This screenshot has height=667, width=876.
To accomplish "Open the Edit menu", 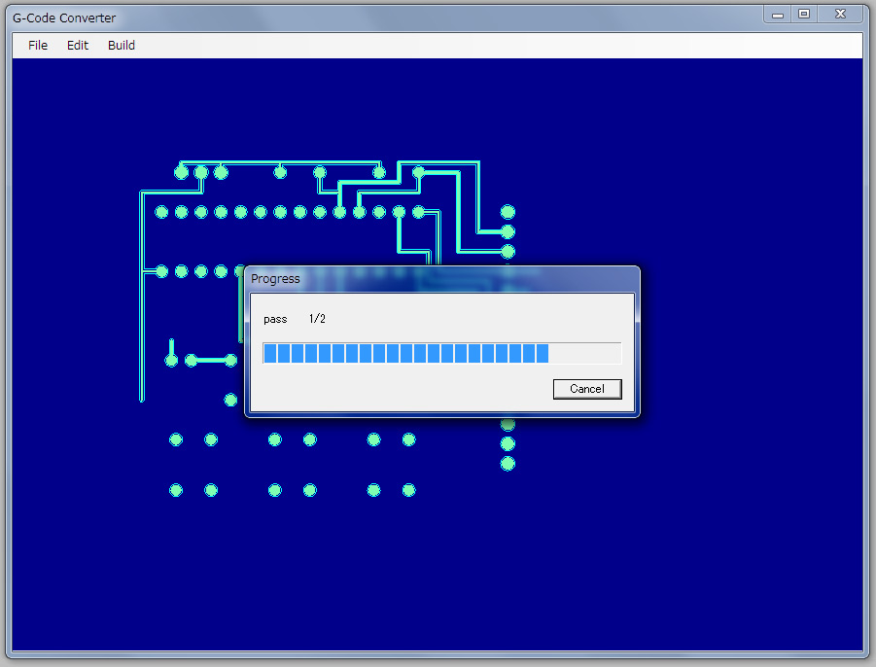I will pyautogui.click(x=78, y=46).
